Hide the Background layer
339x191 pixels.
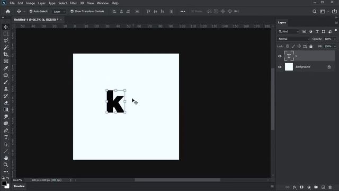point(280,67)
